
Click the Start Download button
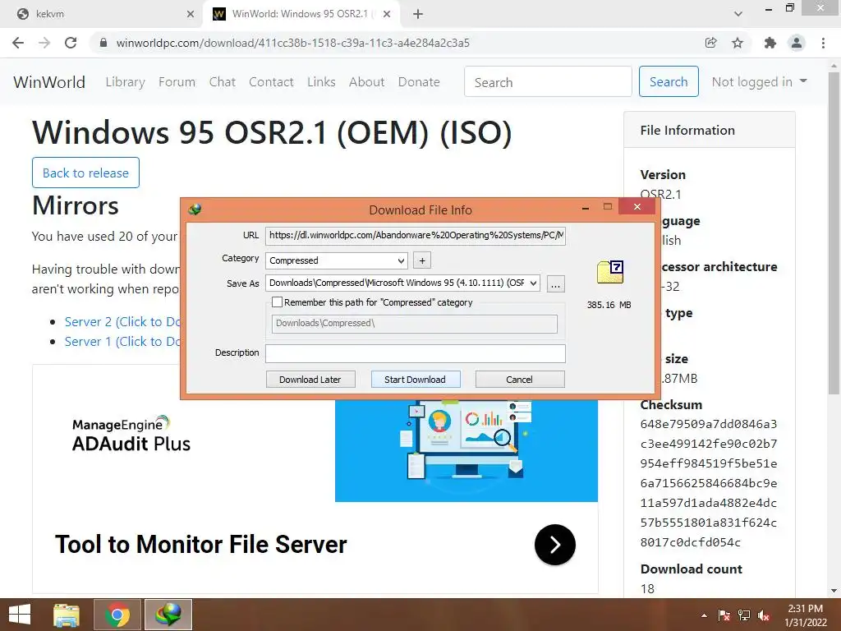pyautogui.click(x=415, y=380)
